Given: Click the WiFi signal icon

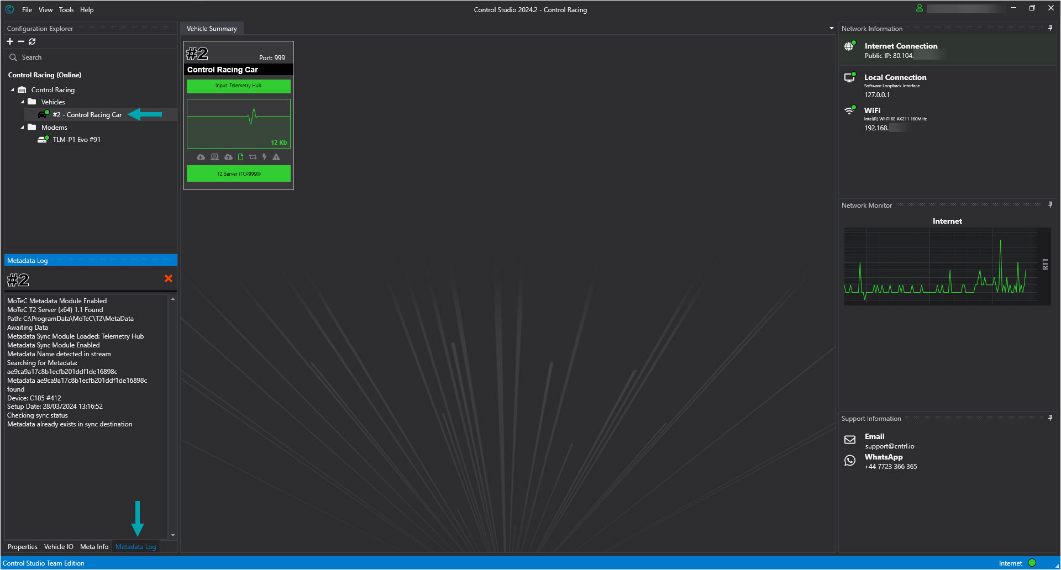Looking at the screenshot, I should pyautogui.click(x=849, y=110).
